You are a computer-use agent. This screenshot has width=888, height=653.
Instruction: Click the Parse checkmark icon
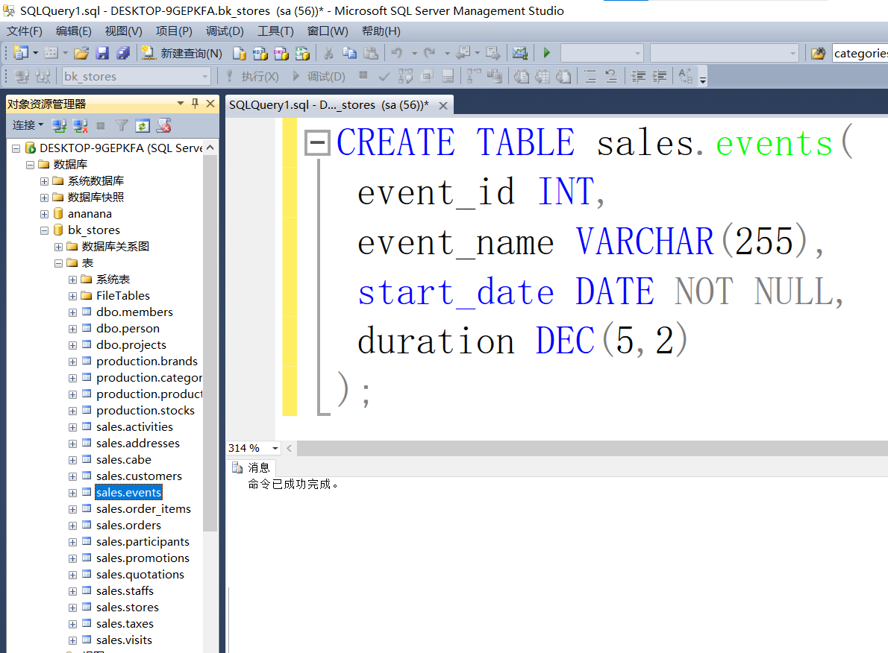click(x=384, y=76)
